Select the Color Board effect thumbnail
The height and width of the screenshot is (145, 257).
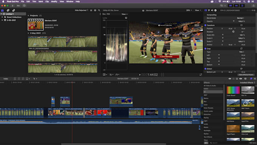[233, 90]
